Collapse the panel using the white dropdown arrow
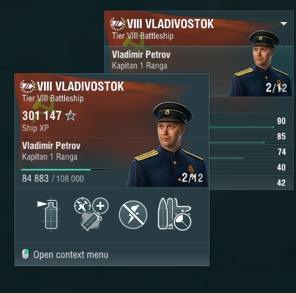This screenshot has height=293, width=296. pyautogui.click(x=283, y=24)
